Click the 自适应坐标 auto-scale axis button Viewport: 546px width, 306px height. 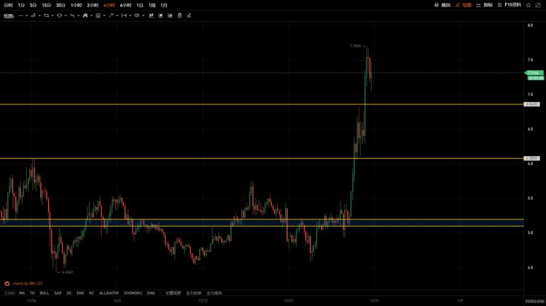pos(535,301)
